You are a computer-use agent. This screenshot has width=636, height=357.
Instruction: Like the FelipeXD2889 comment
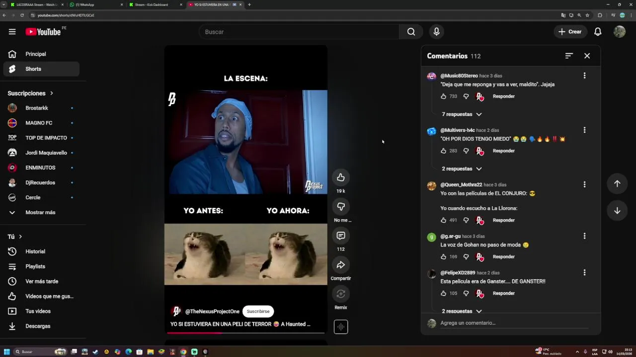point(444,294)
